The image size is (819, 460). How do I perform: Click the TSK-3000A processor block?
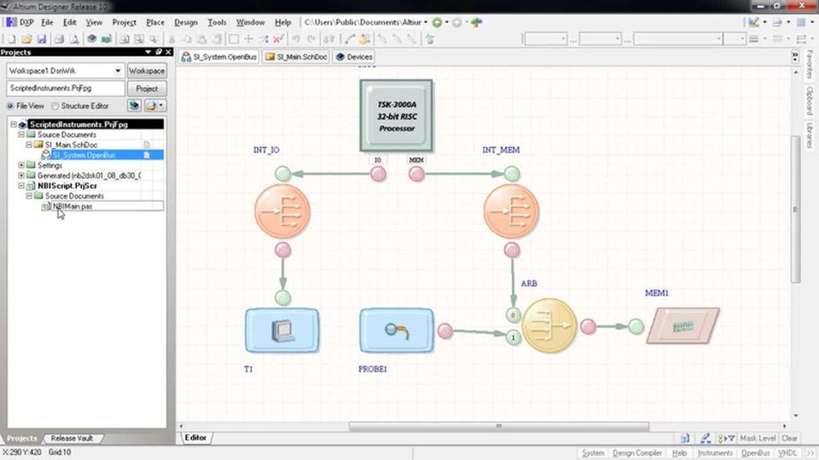coord(397,116)
